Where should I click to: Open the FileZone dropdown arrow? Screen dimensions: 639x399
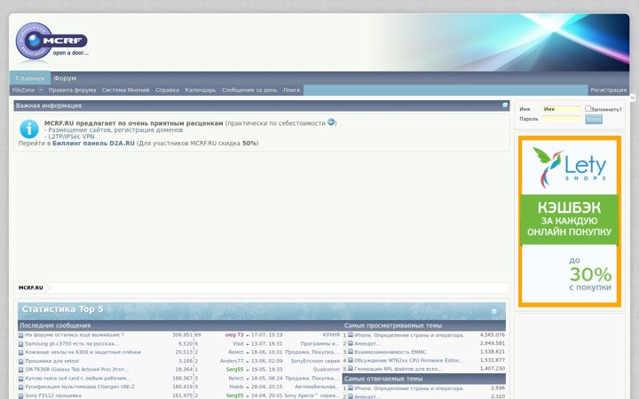(40, 90)
